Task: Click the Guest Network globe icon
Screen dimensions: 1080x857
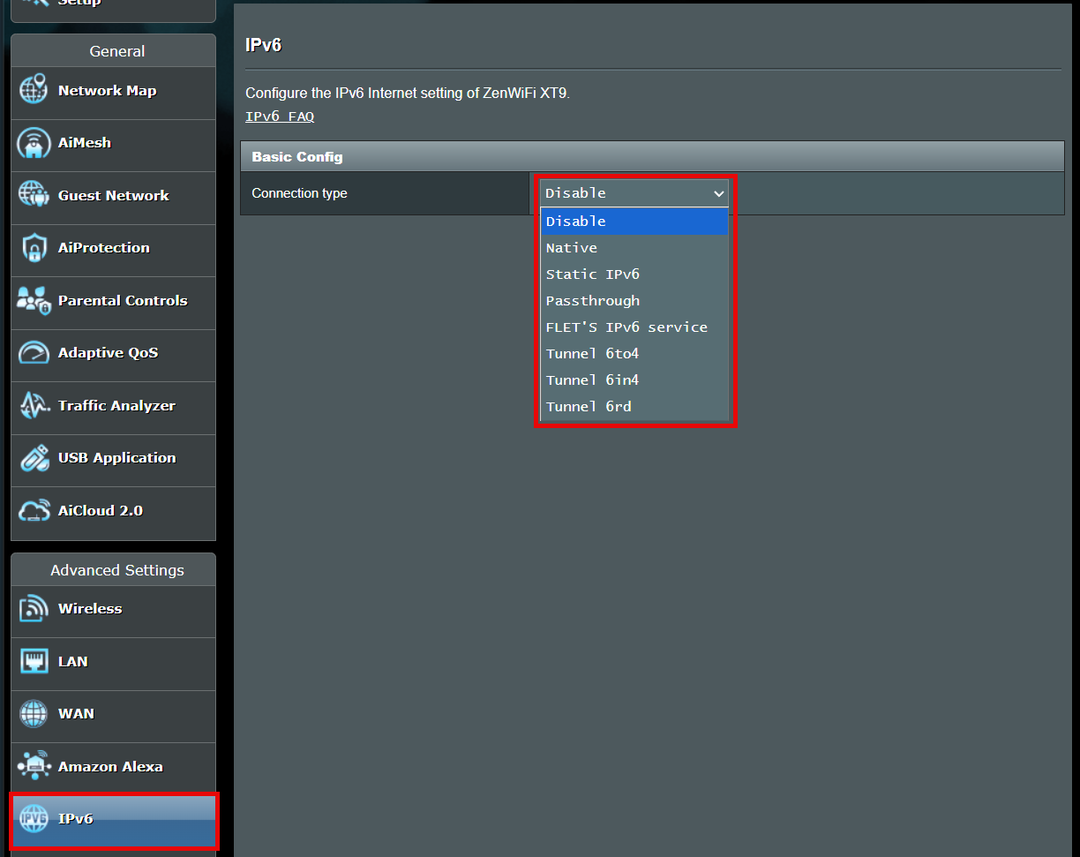Action: (34, 196)
